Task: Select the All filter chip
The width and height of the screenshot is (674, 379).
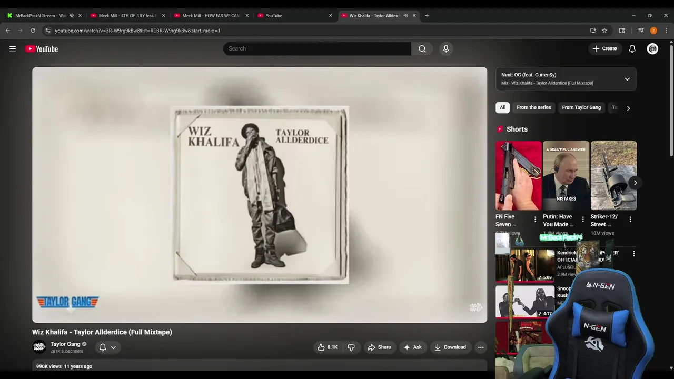Action: click(x=502, y=107)
